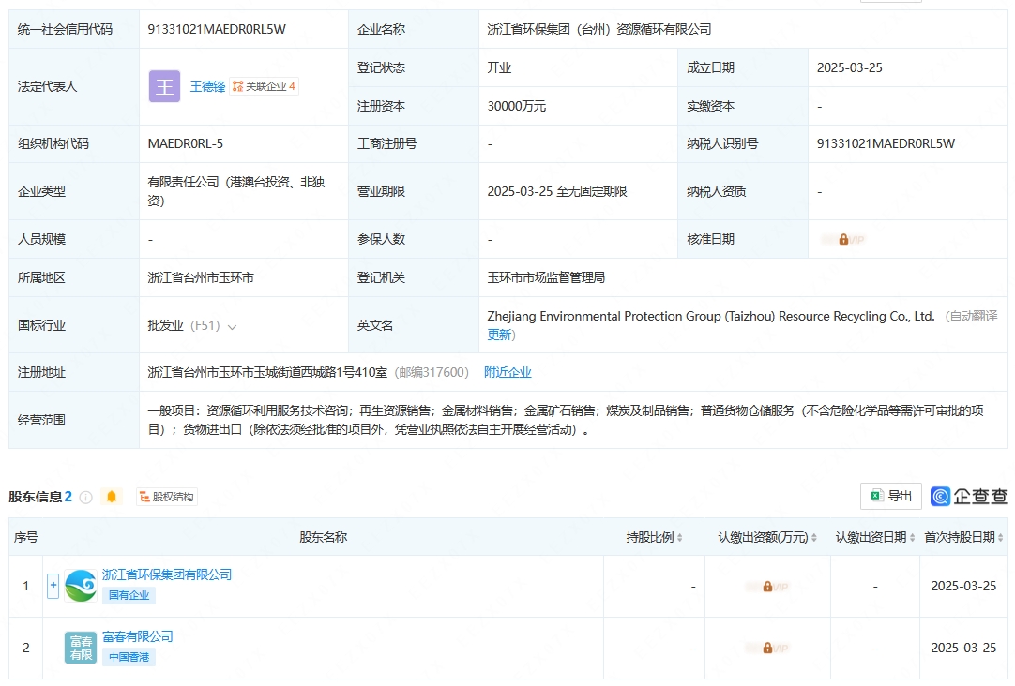Click the orange bell monitoring icon
1015x686 pixels.
(112, 497)
